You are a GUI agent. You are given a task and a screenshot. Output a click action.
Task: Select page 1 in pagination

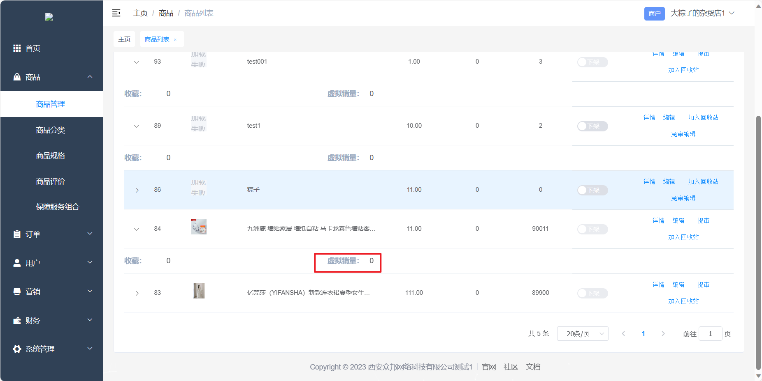(x=643, y=333)
